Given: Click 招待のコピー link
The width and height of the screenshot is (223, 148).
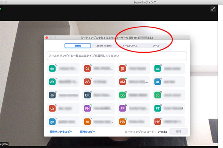Looking at the screenshot, I should pos(87,132).
